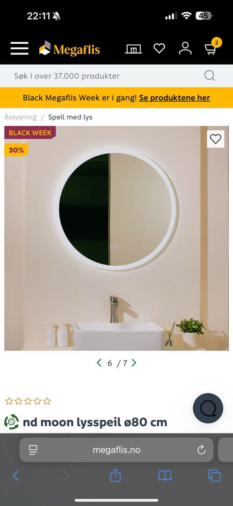Go to previous product image
Screen dimensions: 233x506
[x=99, y=363]
